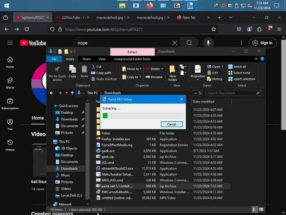Click the Cut scissors command

pos(96,67)
